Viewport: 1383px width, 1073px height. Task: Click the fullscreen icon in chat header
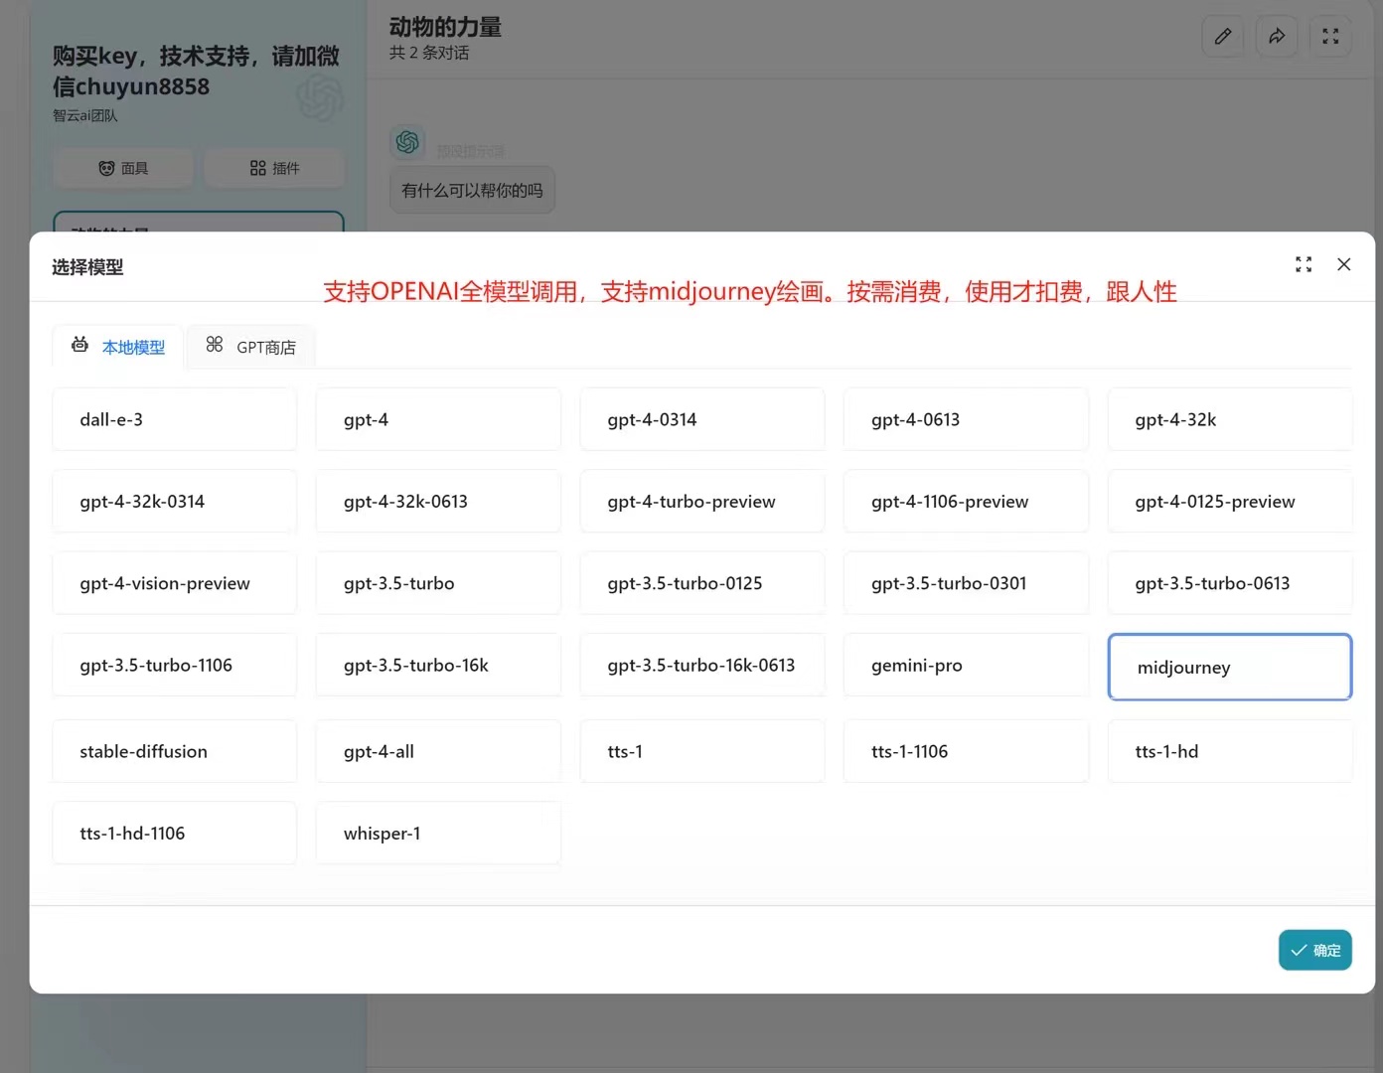1330,37
